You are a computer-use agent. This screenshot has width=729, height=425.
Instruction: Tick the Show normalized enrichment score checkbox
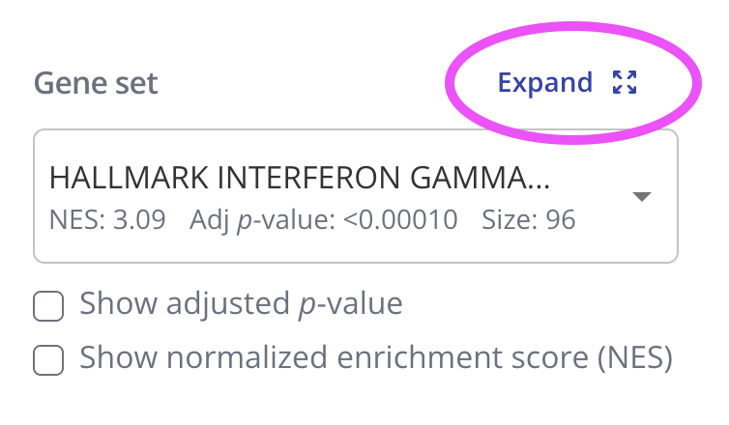point(48,359)
